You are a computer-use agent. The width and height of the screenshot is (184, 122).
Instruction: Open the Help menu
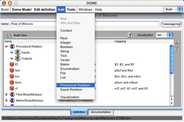(99, 10)
